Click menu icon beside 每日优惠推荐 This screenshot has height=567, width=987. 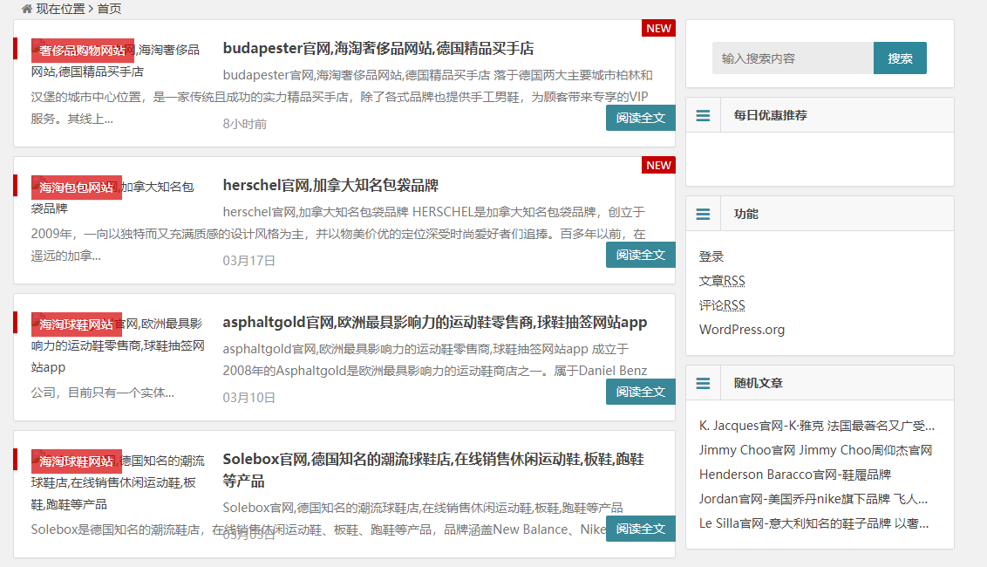703,115
